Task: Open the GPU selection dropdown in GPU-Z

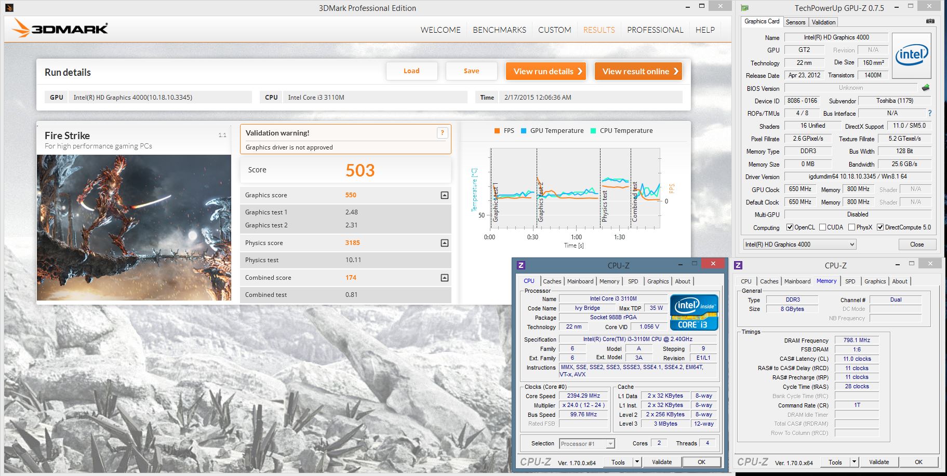Action: point(799,244)
